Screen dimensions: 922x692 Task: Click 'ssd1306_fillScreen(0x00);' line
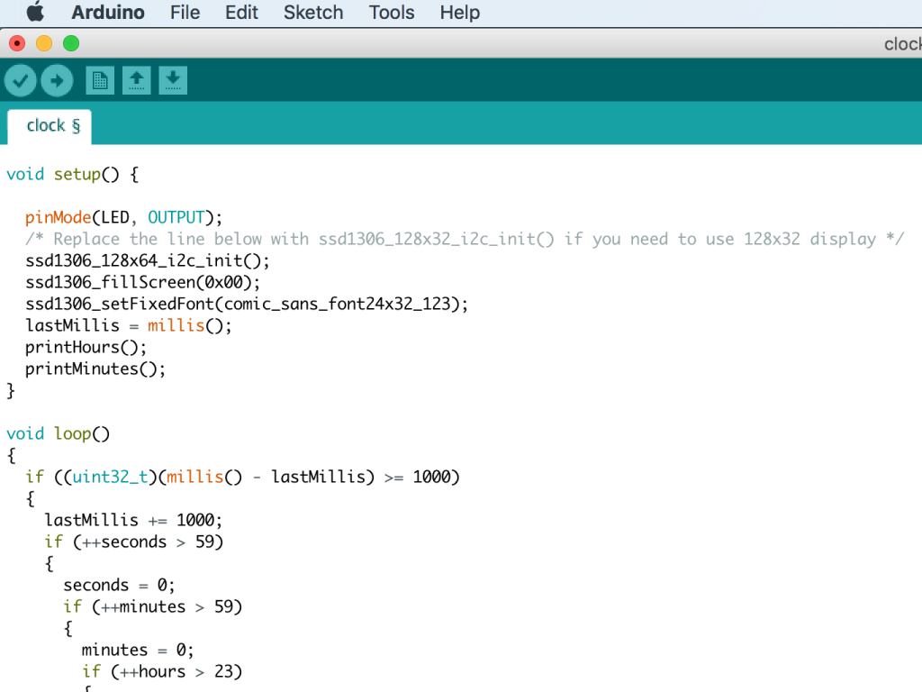tap(142, 282)
